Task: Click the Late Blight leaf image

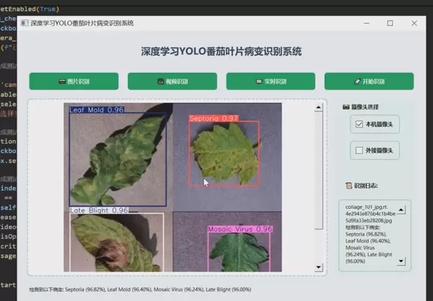Action: tap(115, 243)
